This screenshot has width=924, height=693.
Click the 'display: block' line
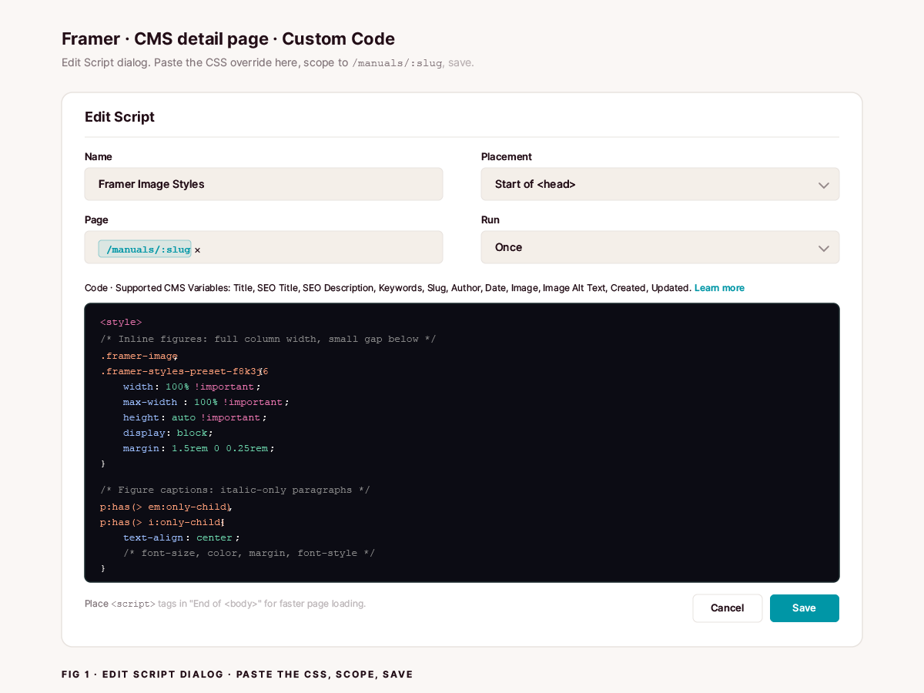point(168,433)
